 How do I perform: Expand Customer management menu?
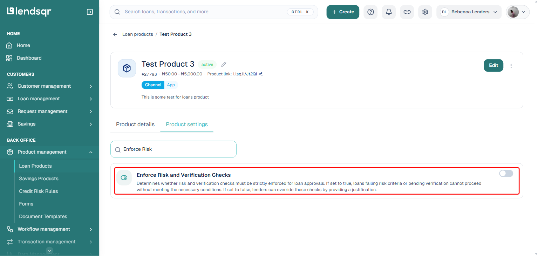pos(50,86)
